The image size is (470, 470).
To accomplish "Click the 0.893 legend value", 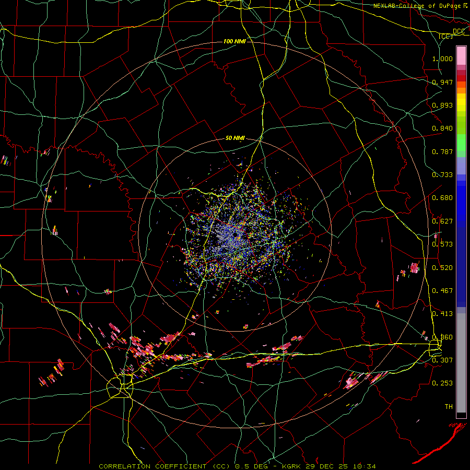I will click(x=442, y=105).
